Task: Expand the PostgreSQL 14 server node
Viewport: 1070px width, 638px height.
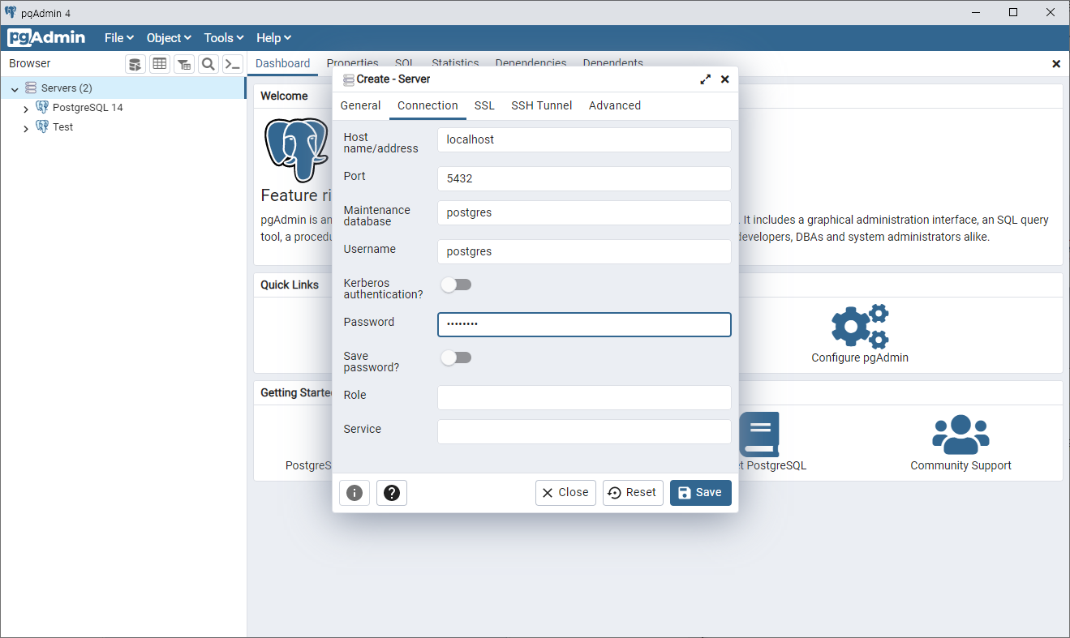Action: 26,108
